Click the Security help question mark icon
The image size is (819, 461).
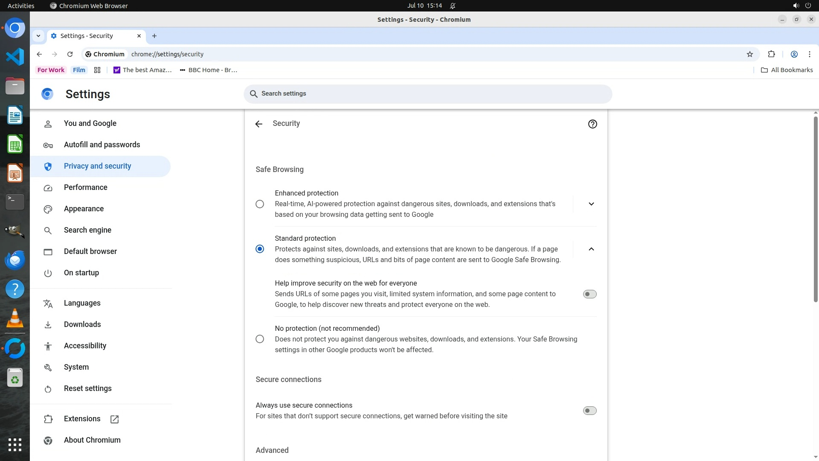click(592, 124)
